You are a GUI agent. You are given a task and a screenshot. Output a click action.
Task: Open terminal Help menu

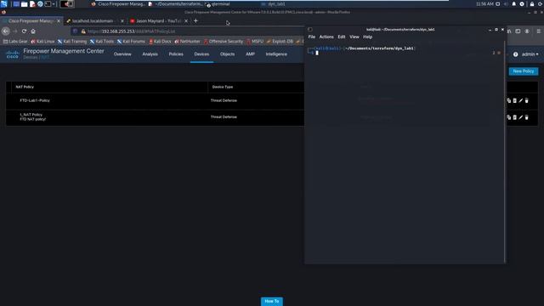pos(367,37)
